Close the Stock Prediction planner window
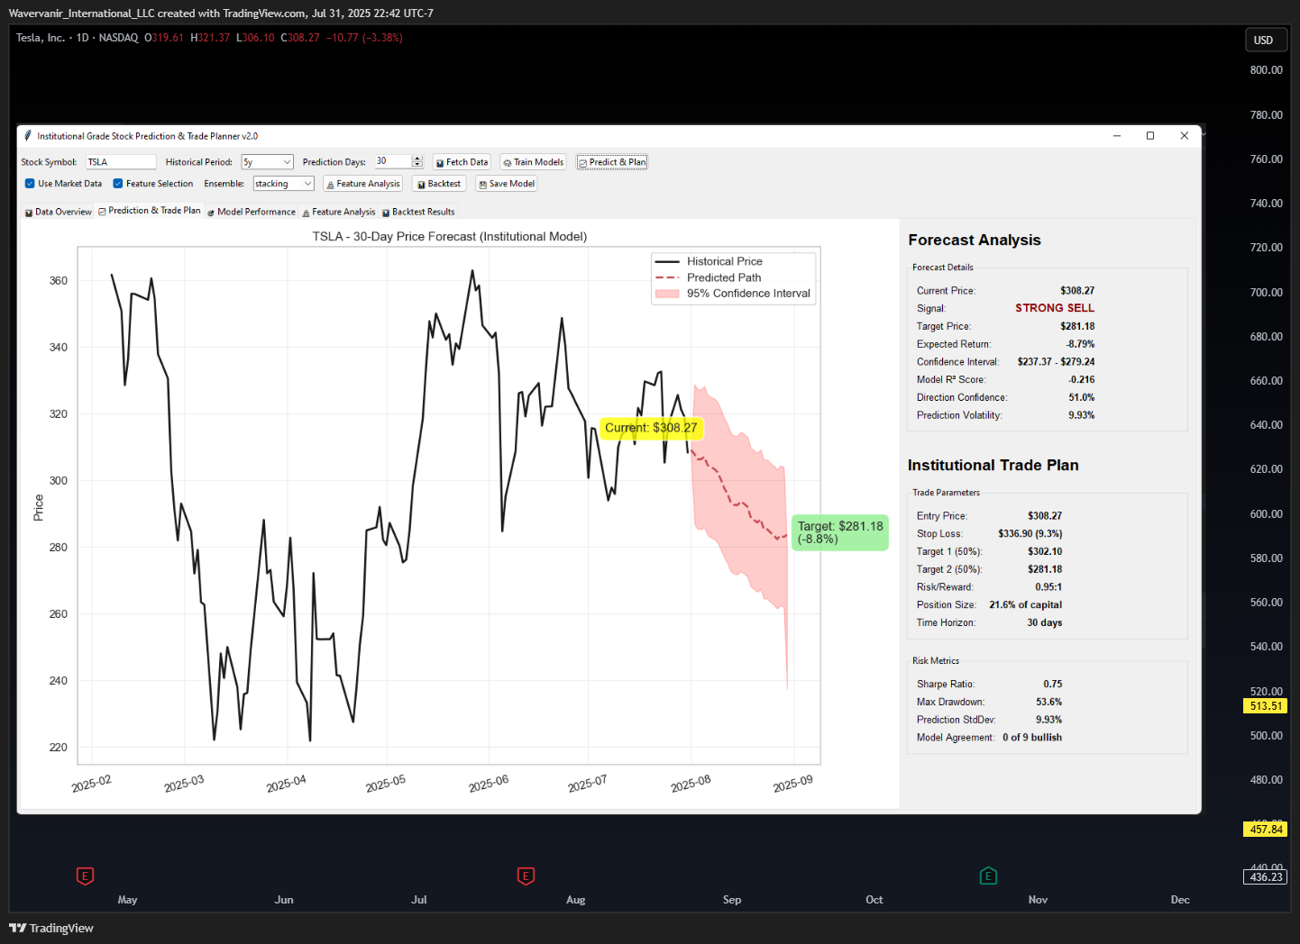The image size is (1300, 944). [1185, 136]
